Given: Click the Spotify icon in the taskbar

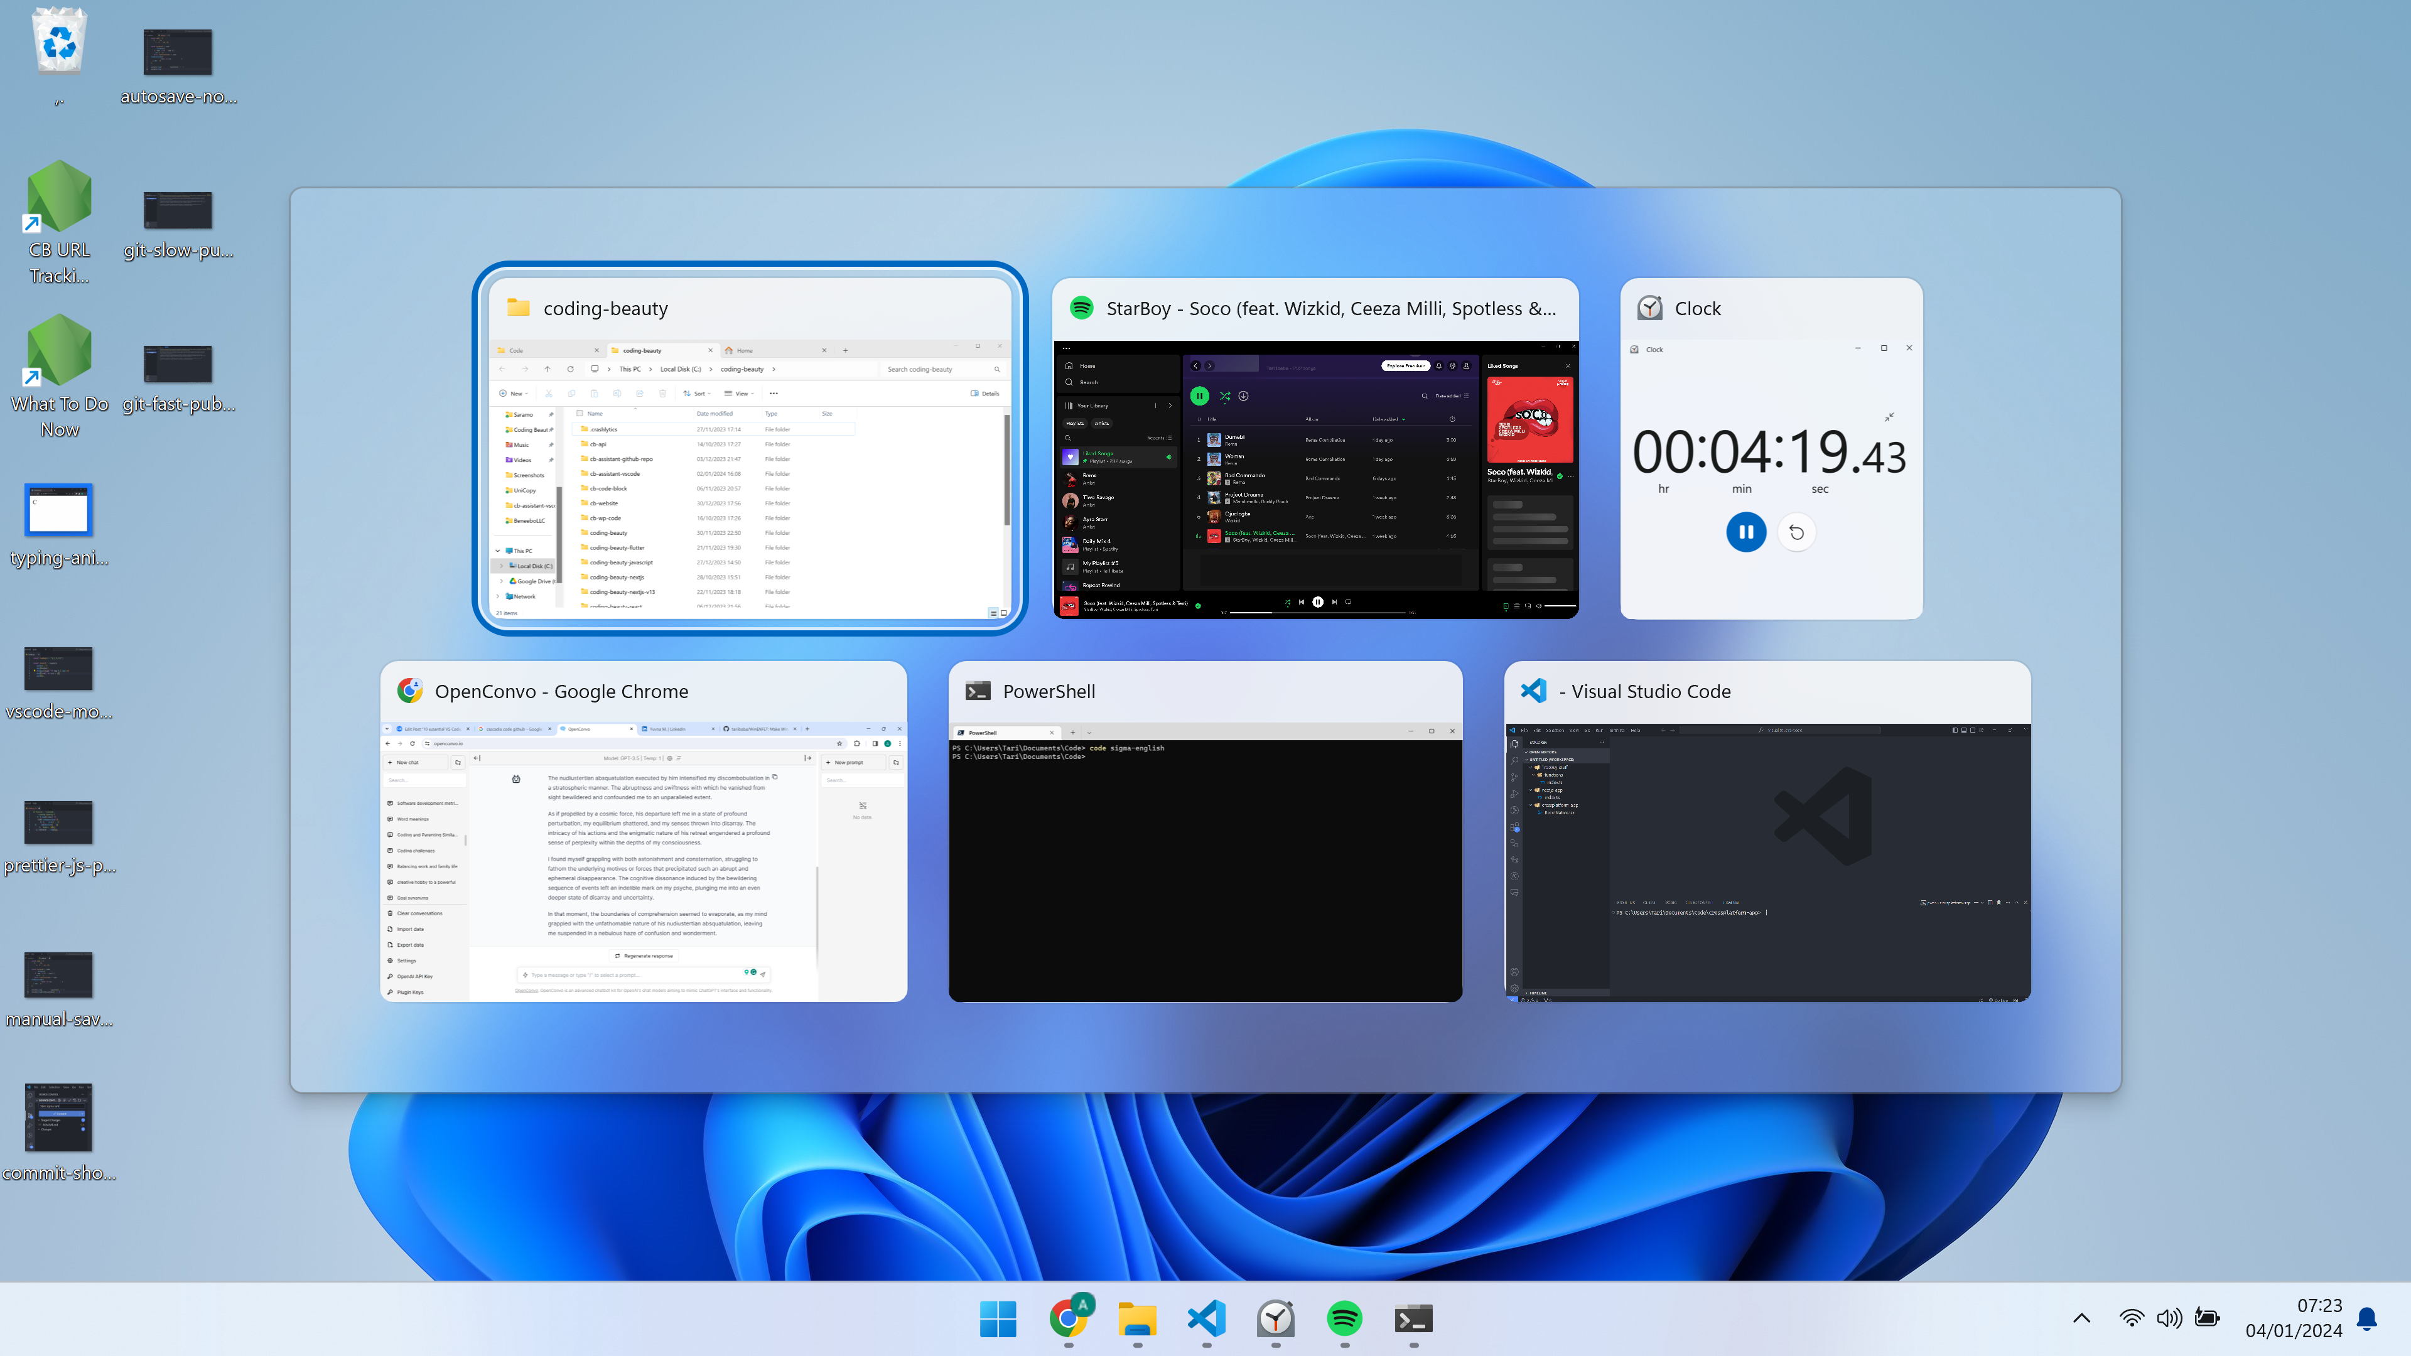Looking at the screenshot, I should coord(1345,1320).
